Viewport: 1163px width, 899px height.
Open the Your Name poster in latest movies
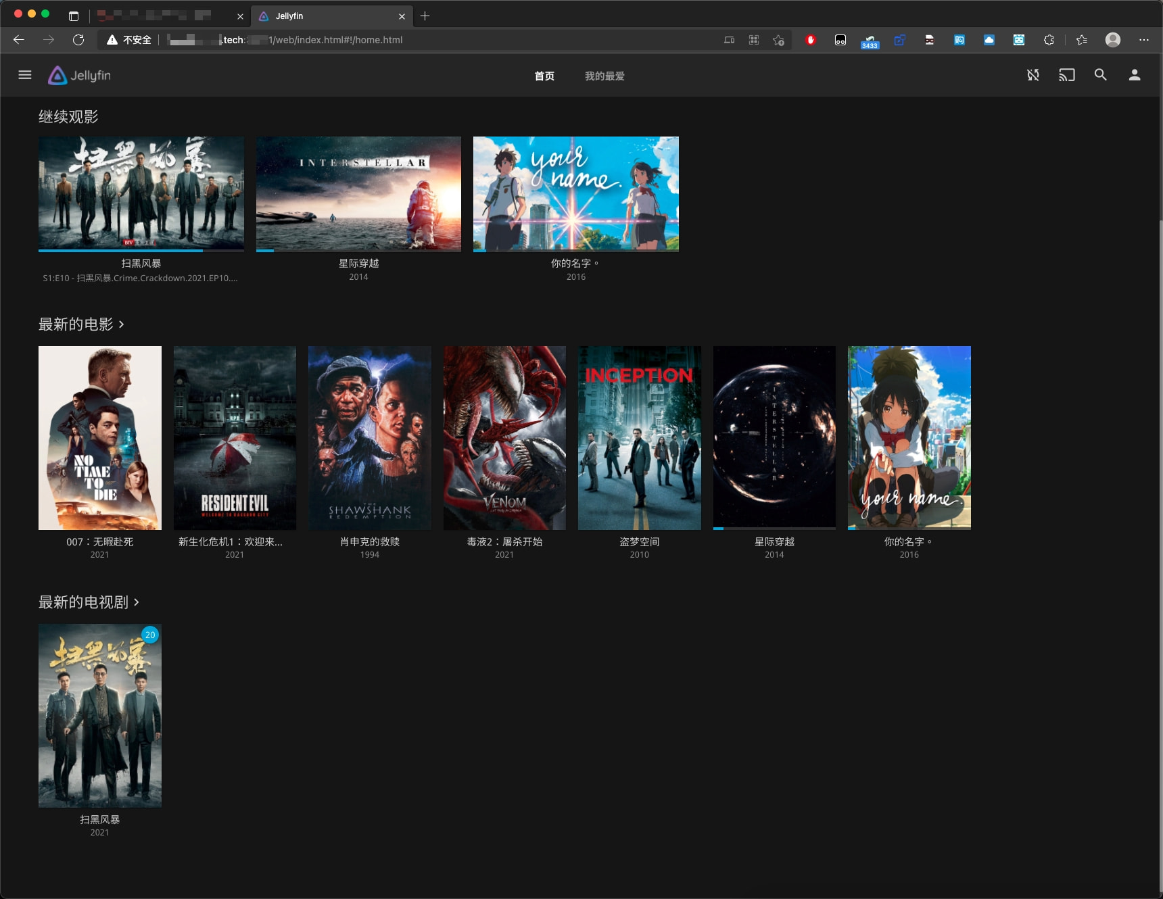coord(909,438)
